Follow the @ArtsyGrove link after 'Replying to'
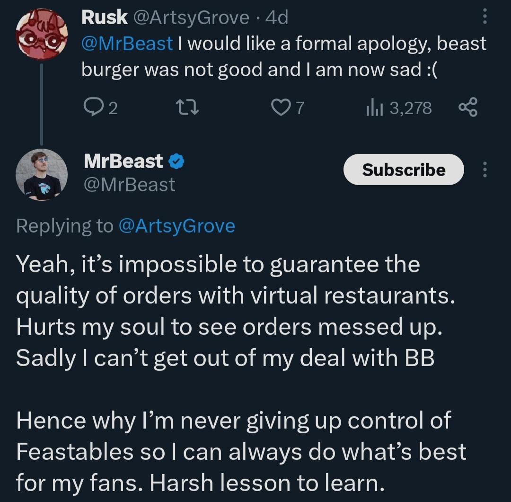The width and height of the screenshot is (511, 502). coord(176,226)
